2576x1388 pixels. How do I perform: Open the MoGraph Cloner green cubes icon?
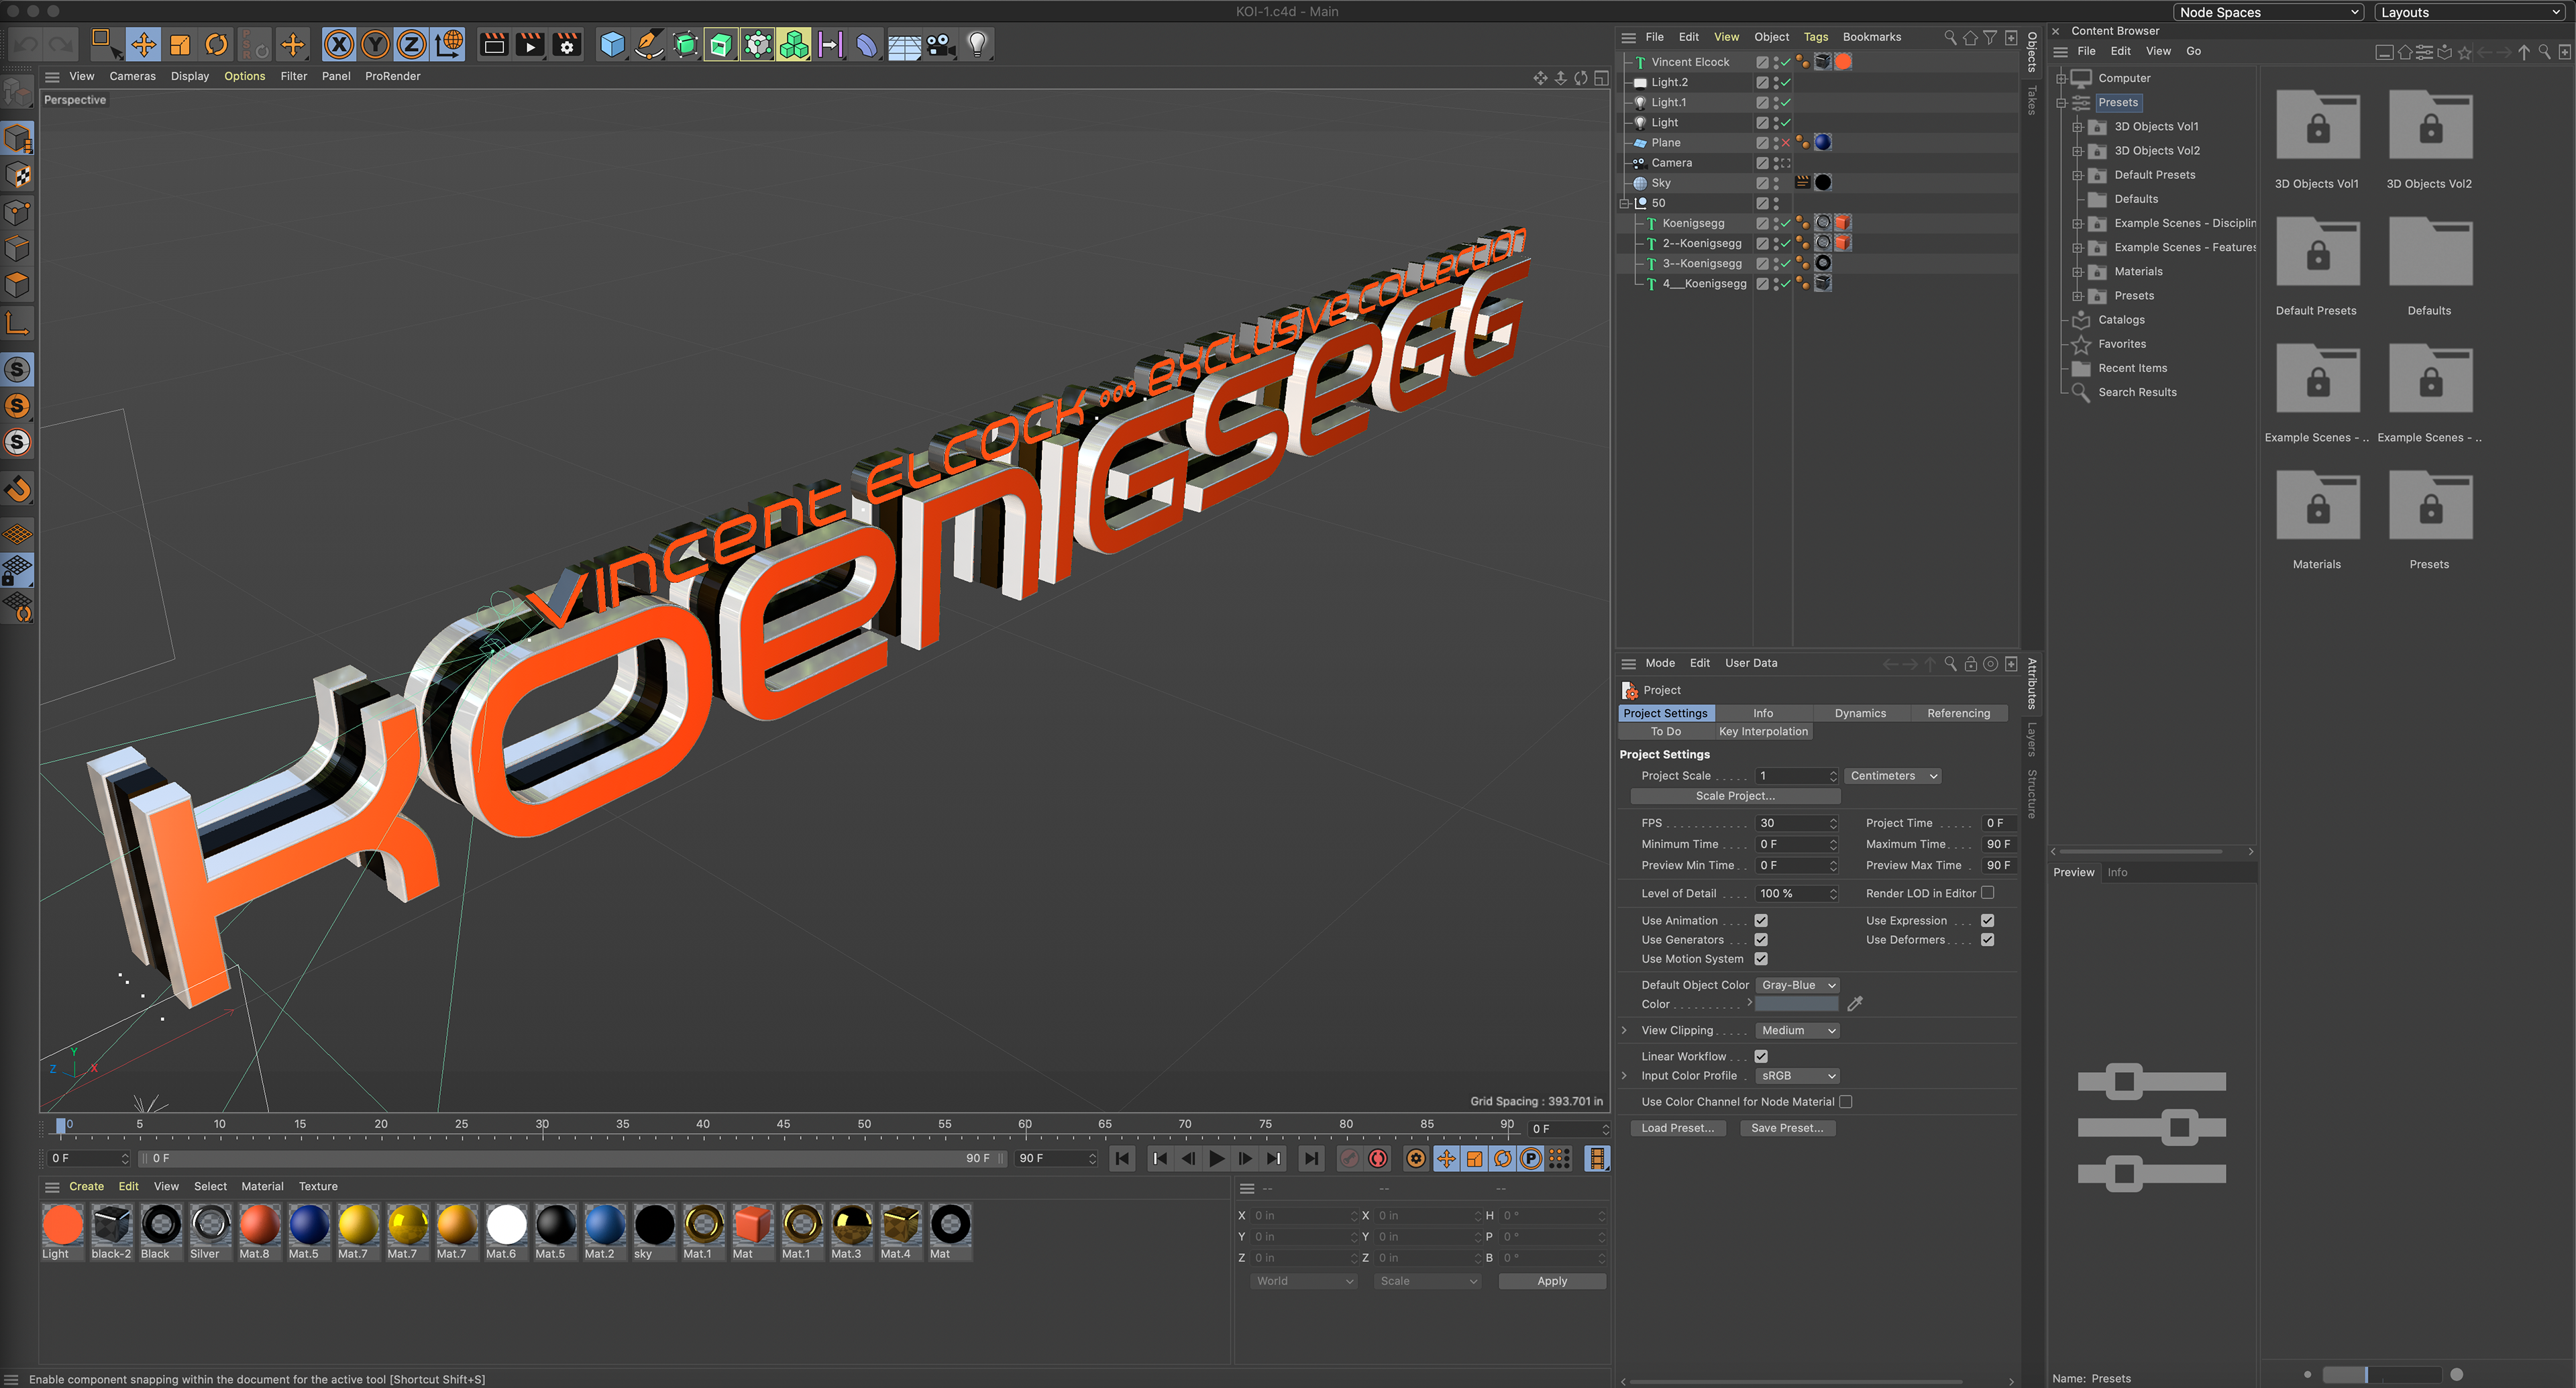(x=794, y=44)
